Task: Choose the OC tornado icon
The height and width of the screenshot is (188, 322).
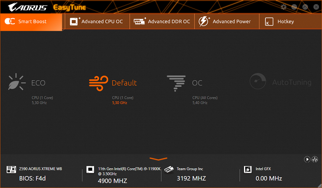Action: click(x=176, y=83)
